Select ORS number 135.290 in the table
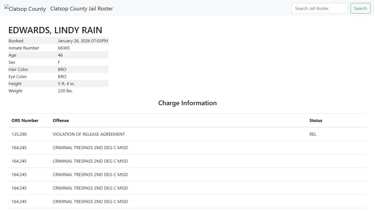 click(19, 134)
